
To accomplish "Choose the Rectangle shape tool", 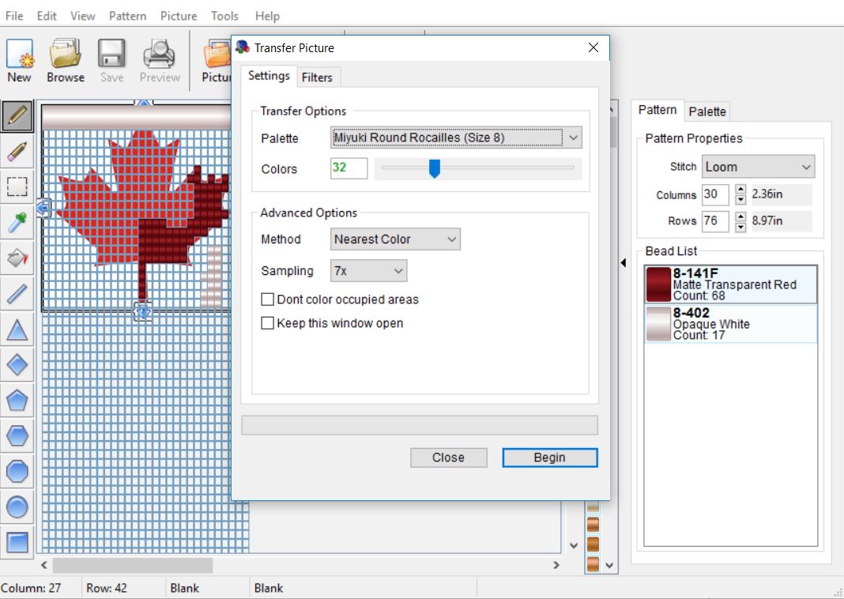I will click(17, 542).
